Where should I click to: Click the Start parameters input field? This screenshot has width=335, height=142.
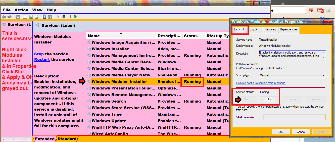point(295,117)
